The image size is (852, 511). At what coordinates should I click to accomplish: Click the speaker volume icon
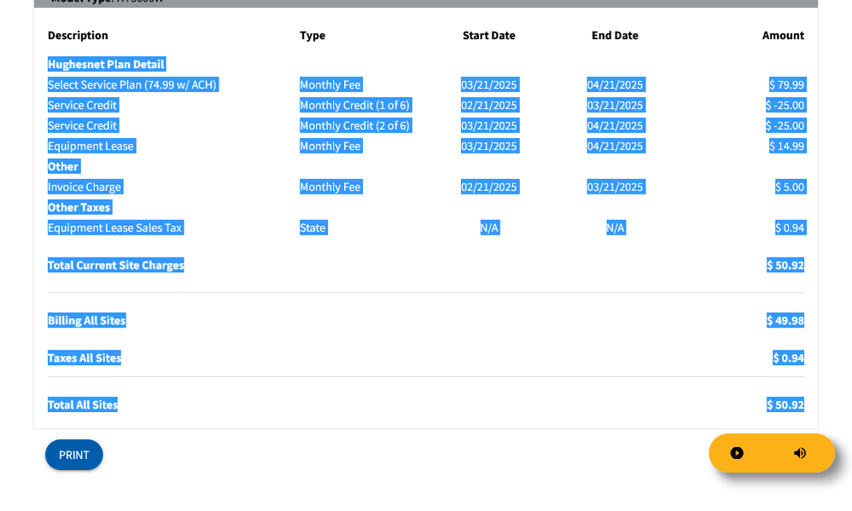coord(799,453)
